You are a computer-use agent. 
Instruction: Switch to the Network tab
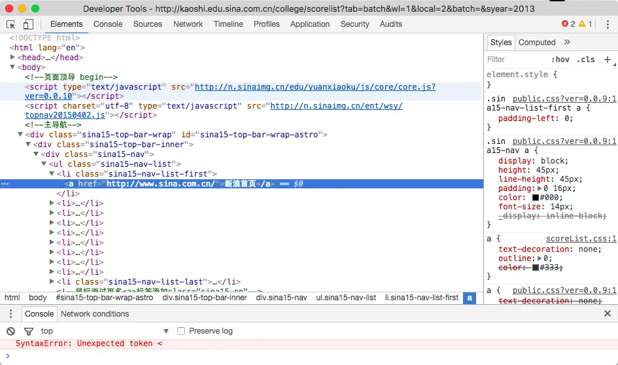point(188,24)
